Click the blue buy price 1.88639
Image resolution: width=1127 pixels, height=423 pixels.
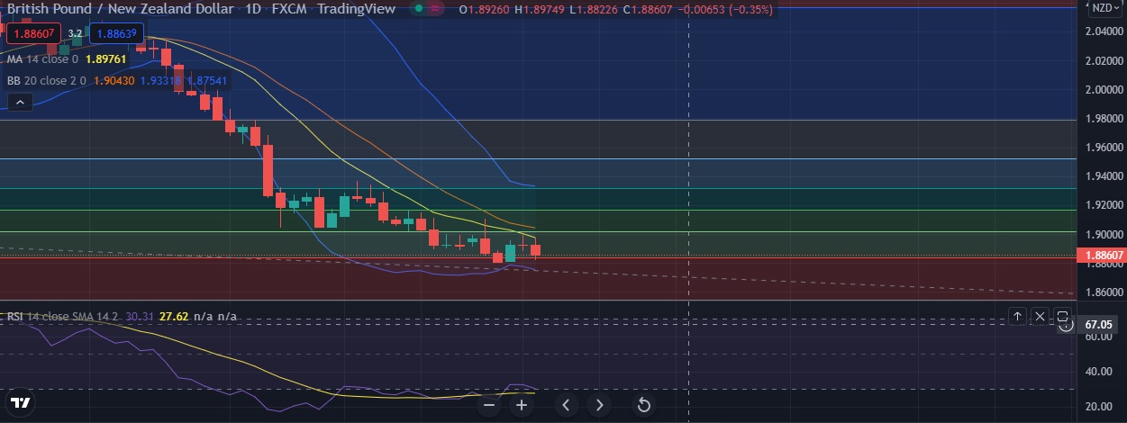(x=117, y=33)
